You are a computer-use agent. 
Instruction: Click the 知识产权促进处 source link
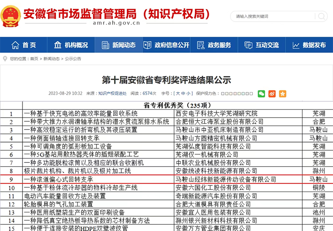[112, 93]
